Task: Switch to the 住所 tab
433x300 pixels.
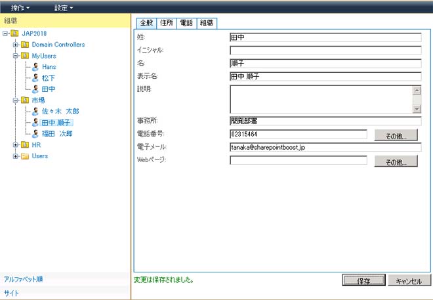Action: 167,23
